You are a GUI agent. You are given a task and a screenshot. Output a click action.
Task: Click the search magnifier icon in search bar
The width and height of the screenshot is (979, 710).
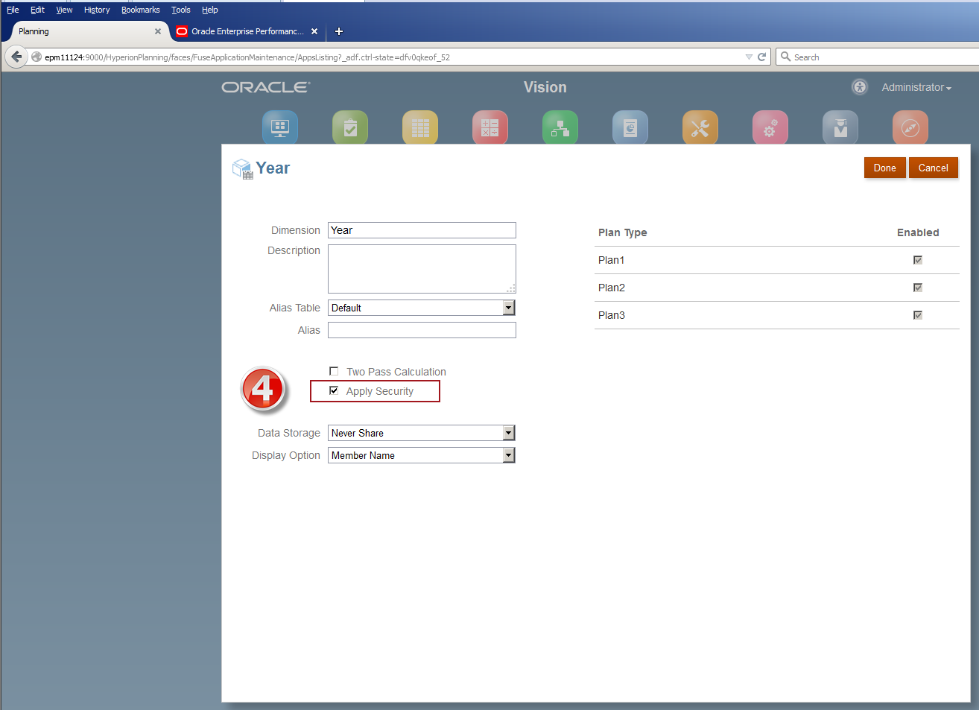click(785, 57)
